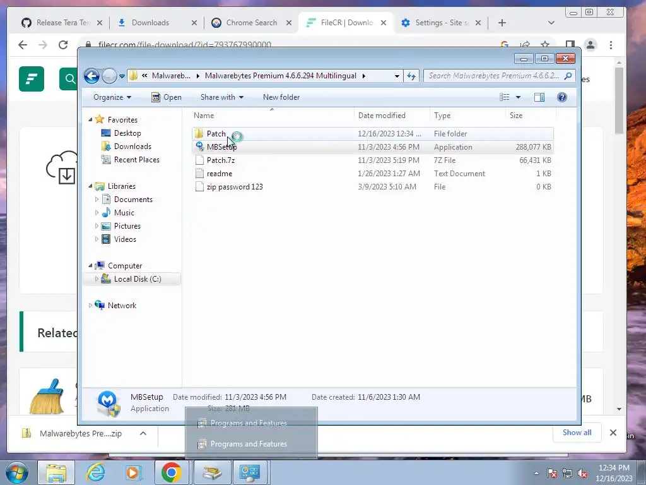Open Chrome tab search chevron
The height and width of the screenshot is (485, 646).
[x=551, y=23]
